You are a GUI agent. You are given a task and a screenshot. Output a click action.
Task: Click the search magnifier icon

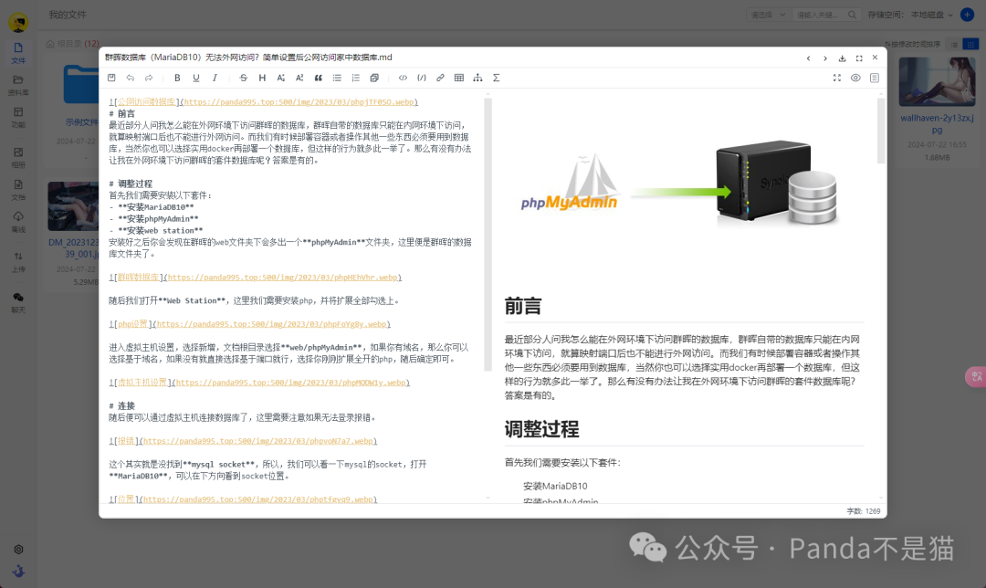(852, 15)
